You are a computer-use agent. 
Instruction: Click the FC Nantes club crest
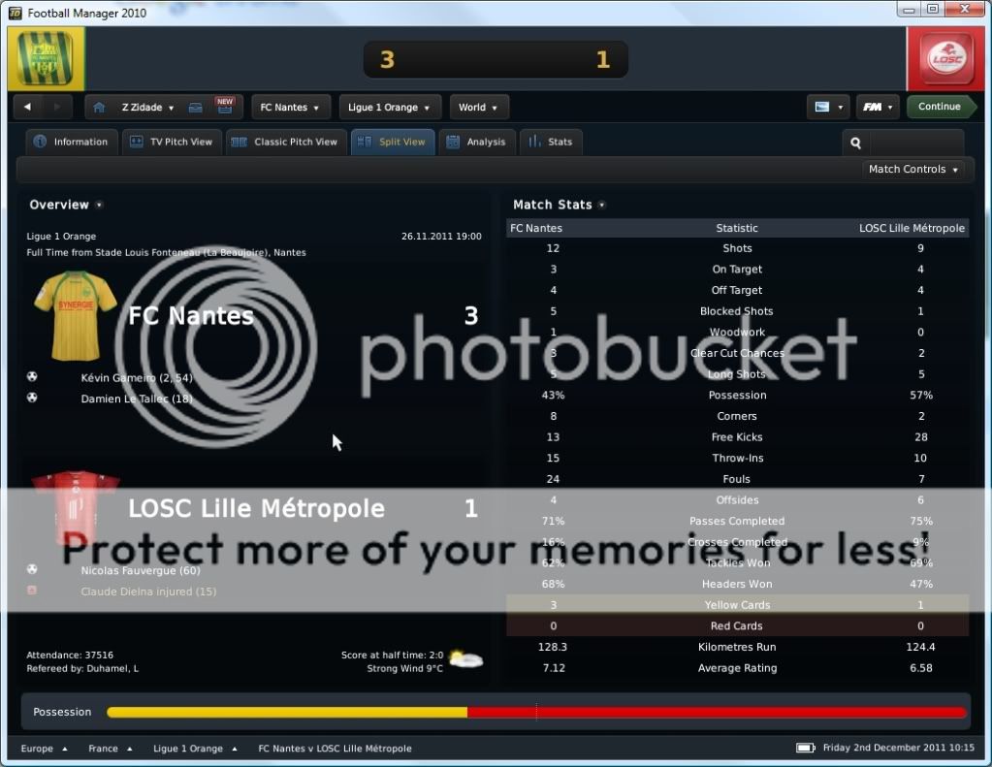46,59
